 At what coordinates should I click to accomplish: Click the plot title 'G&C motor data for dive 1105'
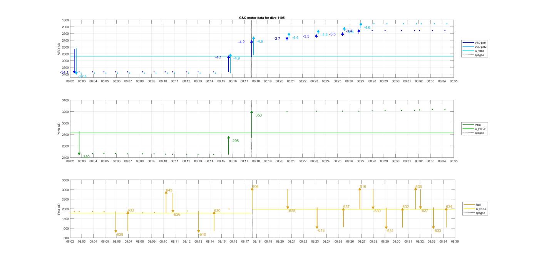pos(262,18)
